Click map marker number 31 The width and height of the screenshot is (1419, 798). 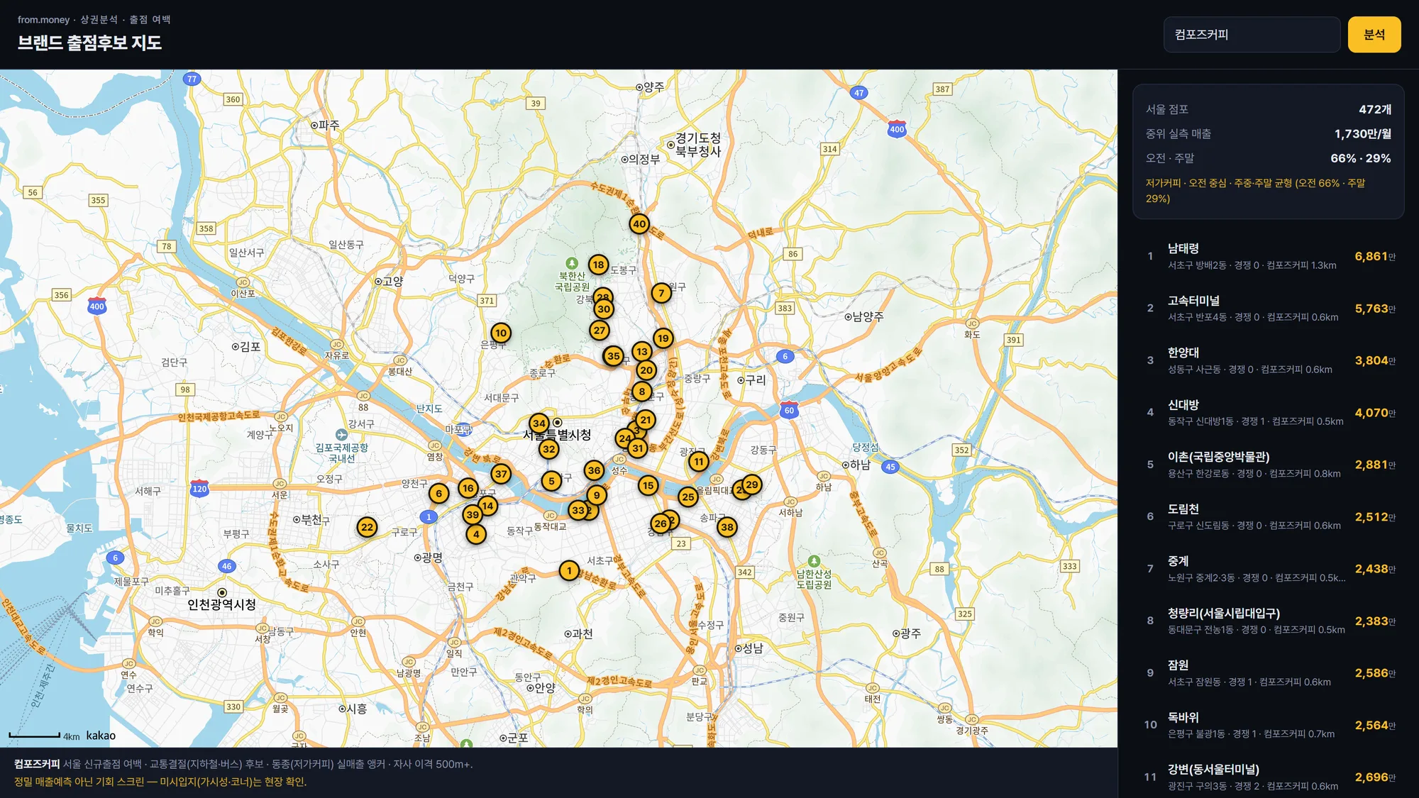[638, 448]
